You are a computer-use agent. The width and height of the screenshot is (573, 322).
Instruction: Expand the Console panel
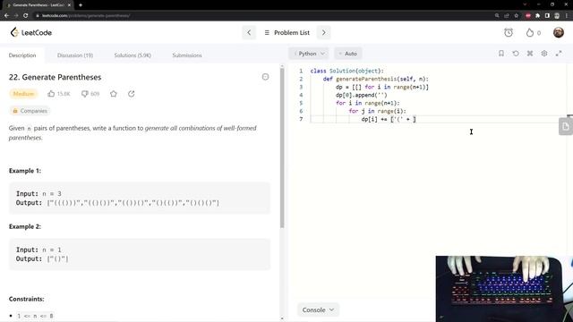coord(318,309)
